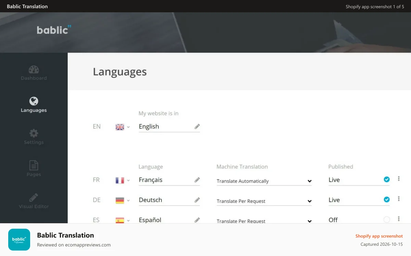Expand flag chooser next to EN
Image resolution: width=411 pixels, height=256 pixels.
128,127
